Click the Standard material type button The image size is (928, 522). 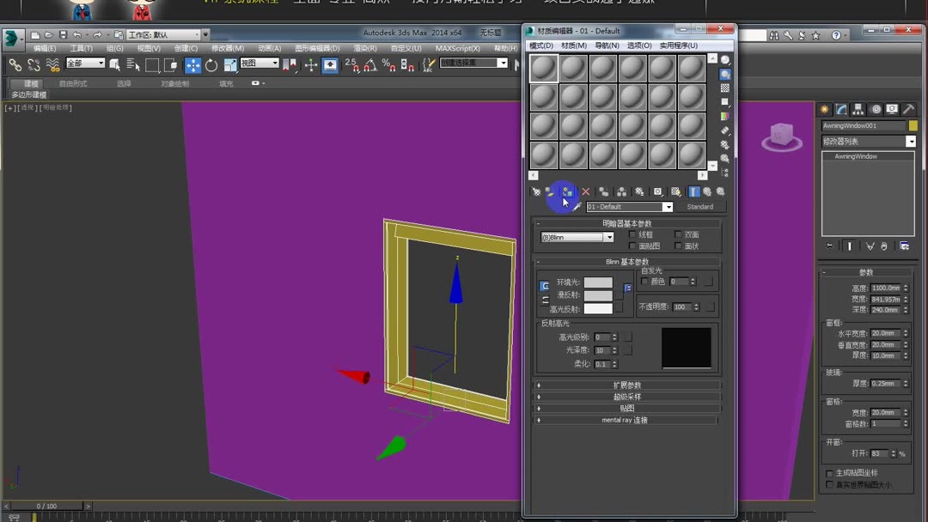click(x=700, y=206)
